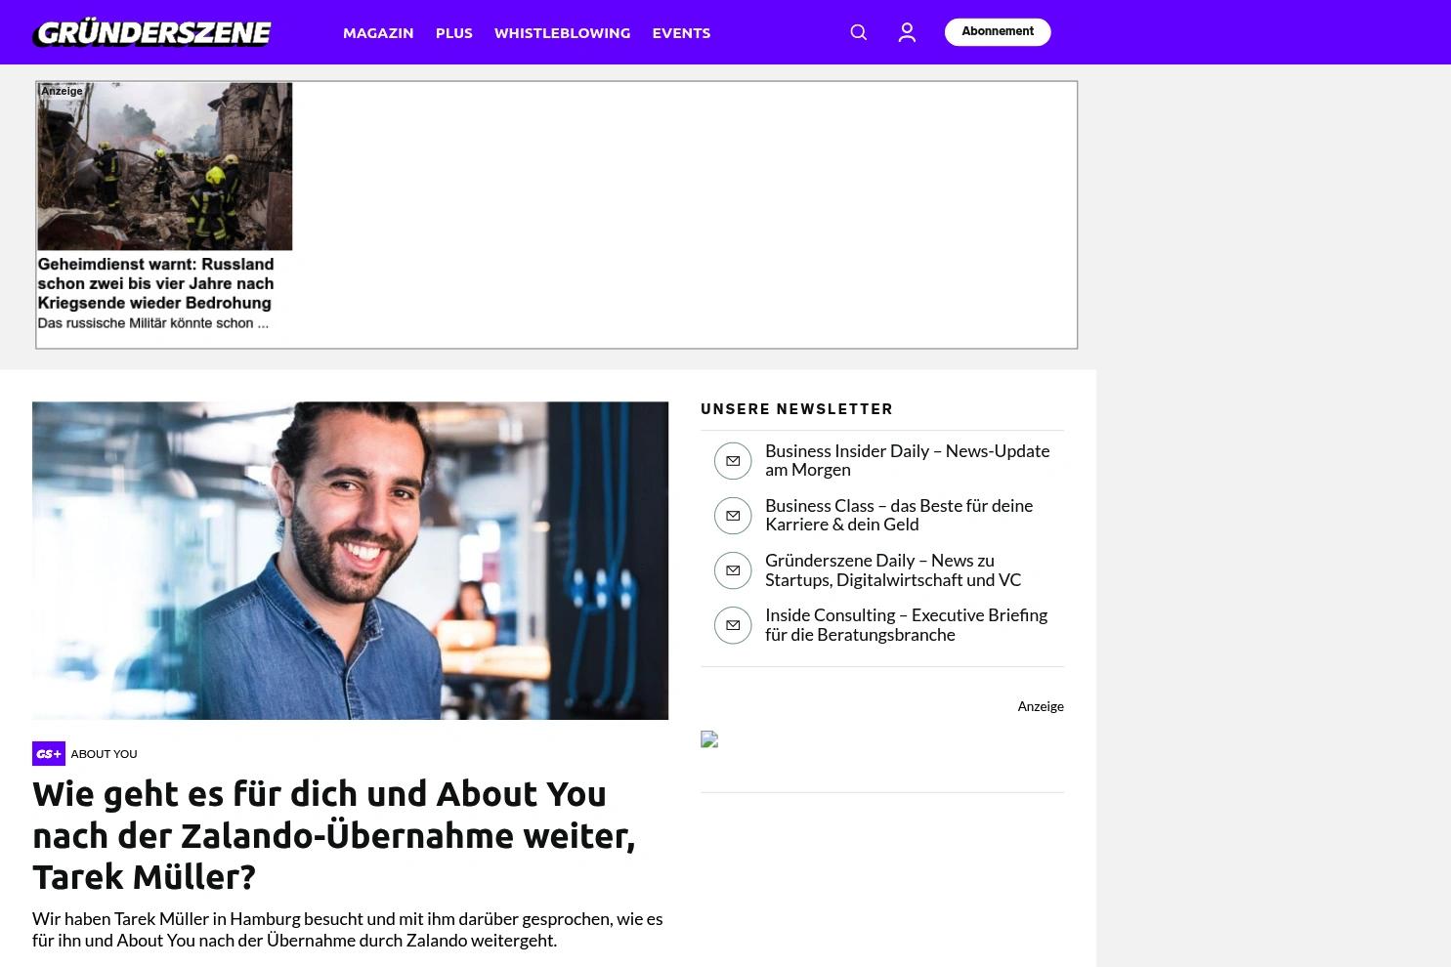
Task: Click the 'Das russische Militär könnte schon' text
Action: point(152,323)
